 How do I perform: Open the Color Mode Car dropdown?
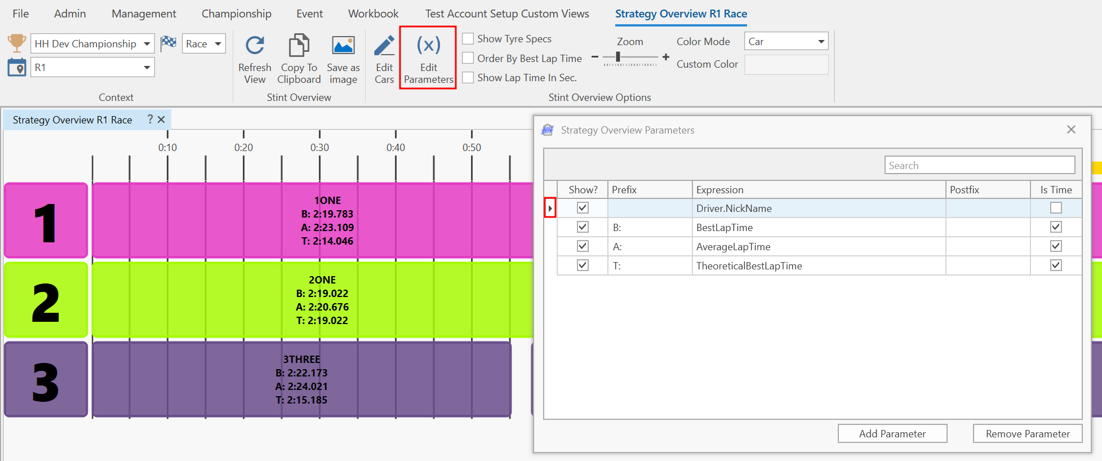coord(821,42)
